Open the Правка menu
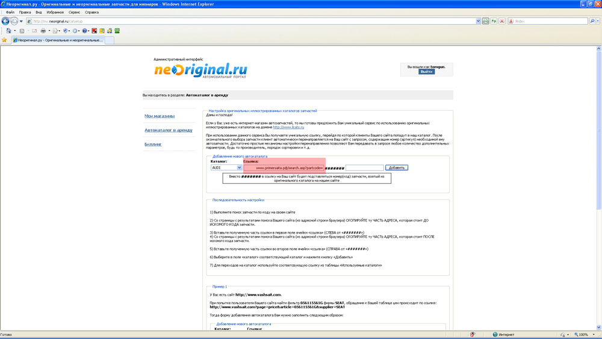The image size is (602, 339). point(25,12)
